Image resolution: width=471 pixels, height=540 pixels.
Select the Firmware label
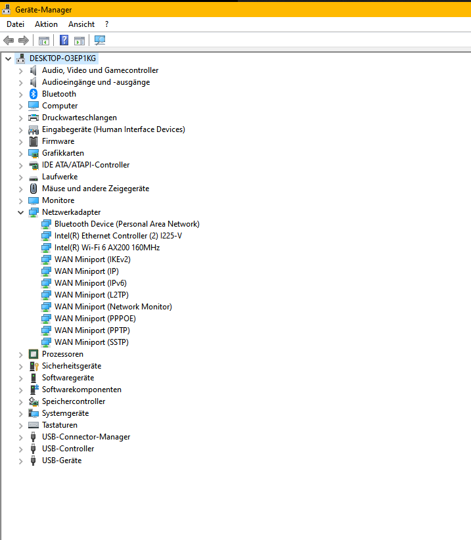coord(58,141)
